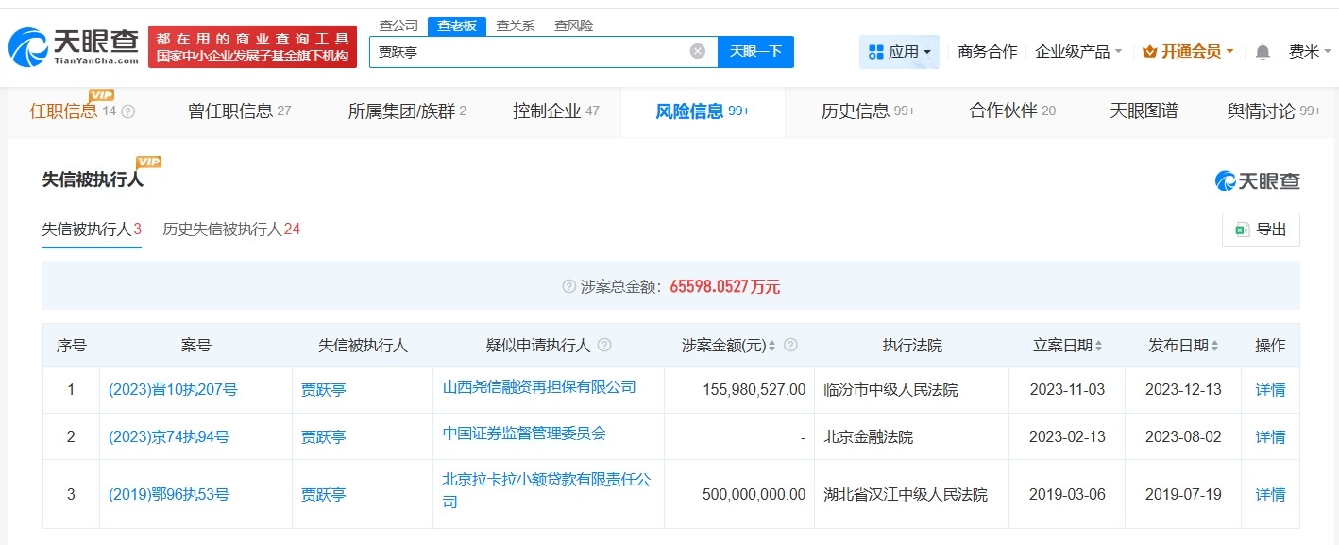Sort table by 发布日期 column
Viewport: 1339px width, 545px height.
pos(1213,345)
